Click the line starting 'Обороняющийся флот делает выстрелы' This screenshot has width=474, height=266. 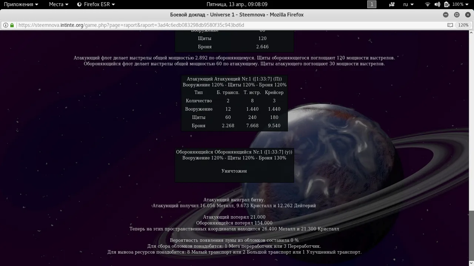click(234, 64)
